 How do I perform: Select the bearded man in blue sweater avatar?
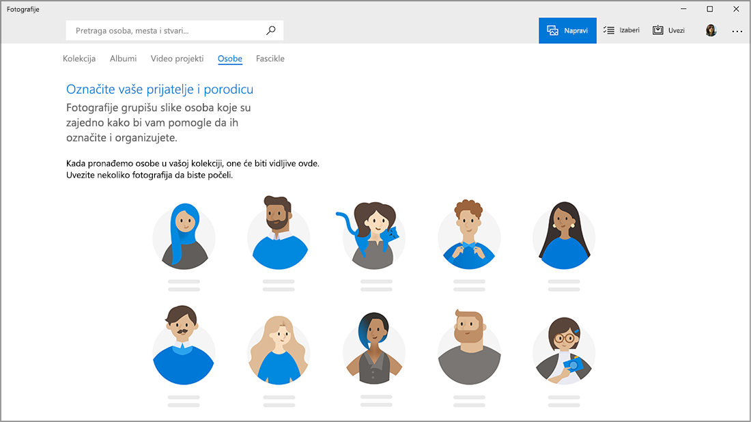[279, 233]
